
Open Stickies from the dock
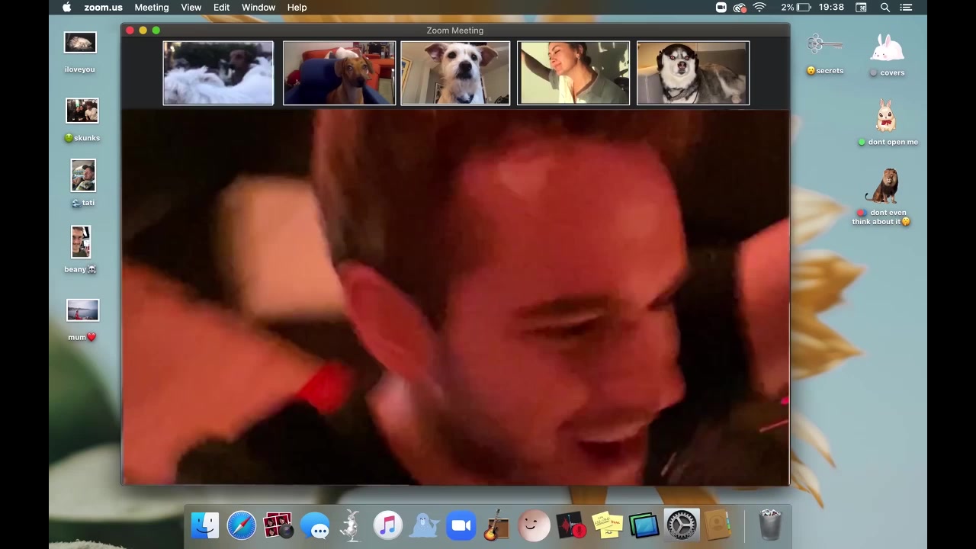click(608, 525)
